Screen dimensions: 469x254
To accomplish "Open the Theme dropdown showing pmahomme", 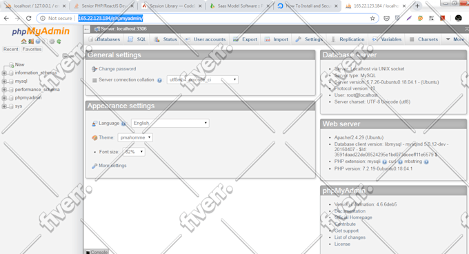I will [135, 137].
